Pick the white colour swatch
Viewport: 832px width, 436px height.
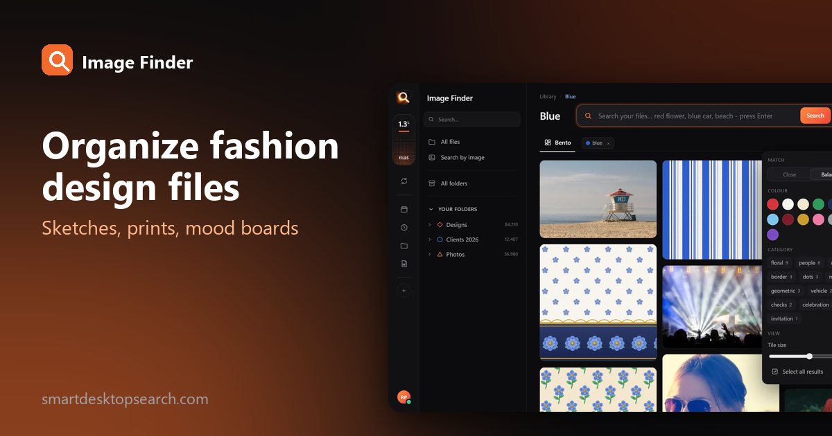click(x=788, y=204)
